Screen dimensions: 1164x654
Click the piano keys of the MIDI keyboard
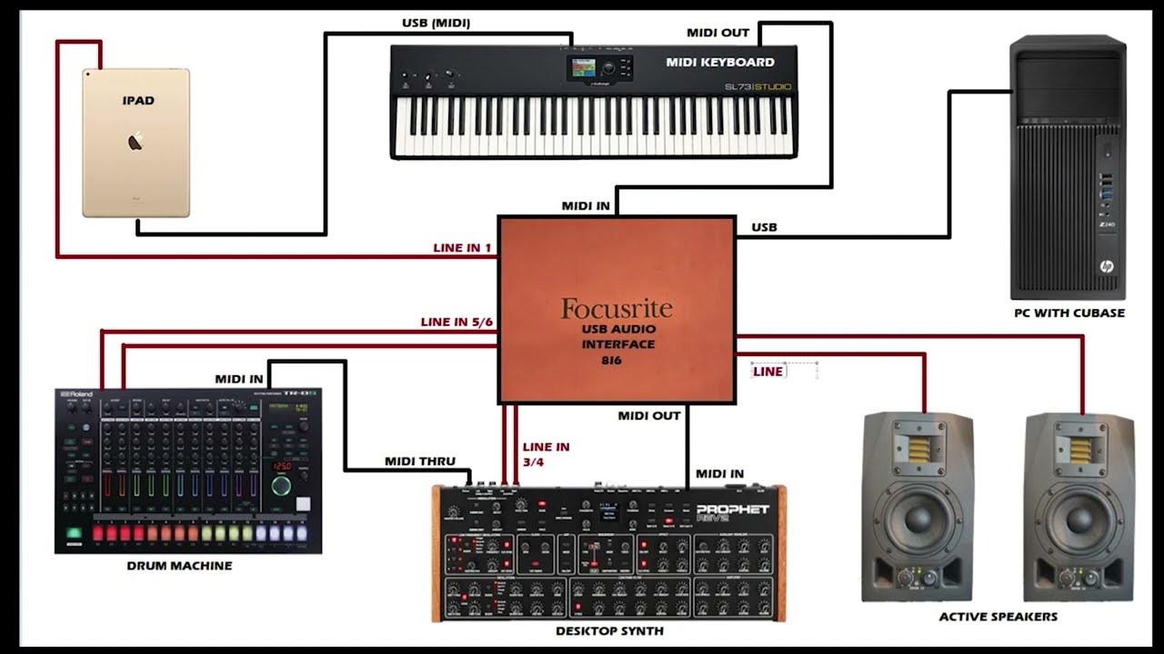pyautogui.click(x=595, y=124)
